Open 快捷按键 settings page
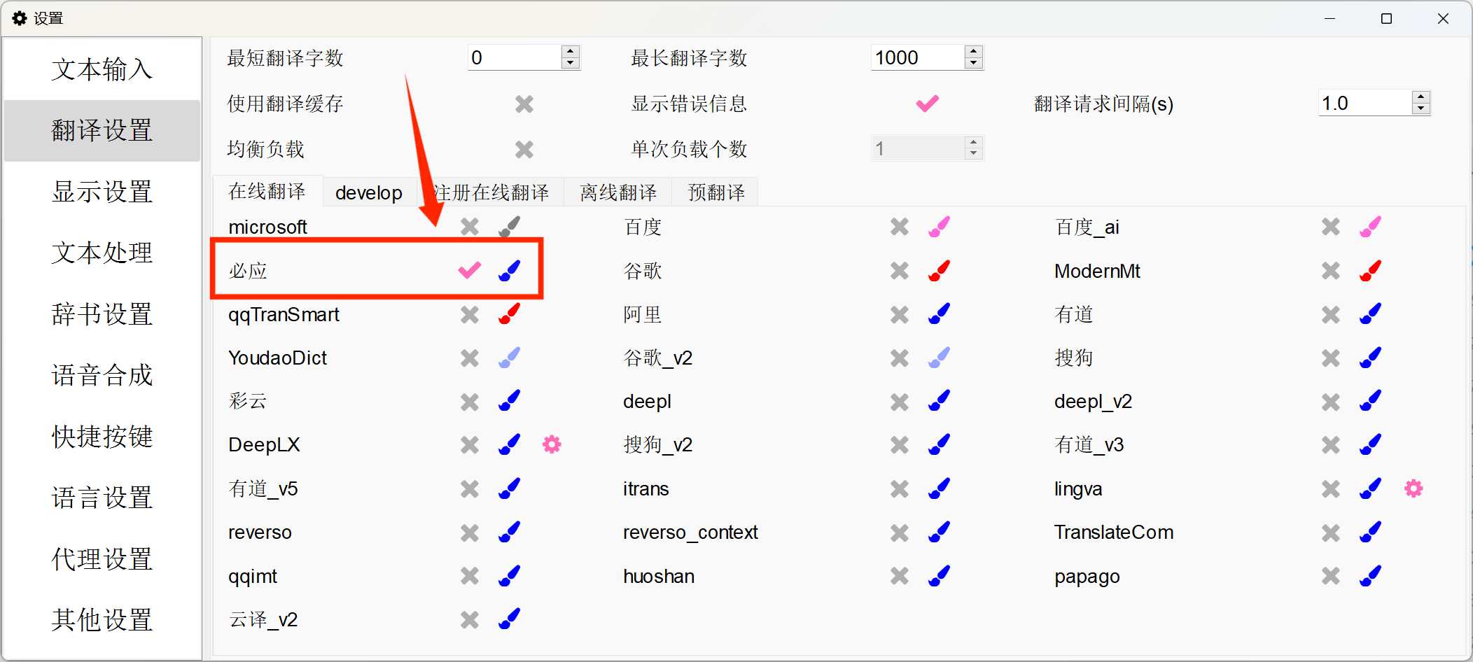This screenshot has height=662, width=1473. pyautogui.click(x=102, y=437)
